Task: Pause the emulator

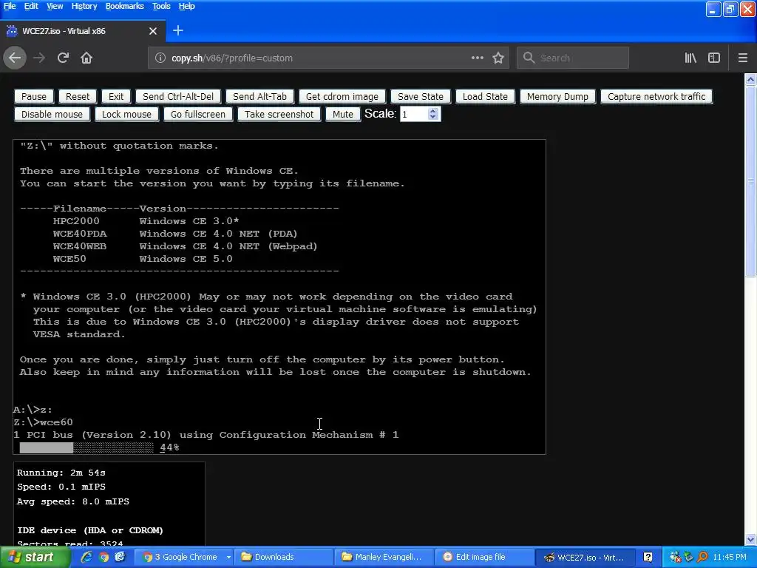Action: point(34,97)
